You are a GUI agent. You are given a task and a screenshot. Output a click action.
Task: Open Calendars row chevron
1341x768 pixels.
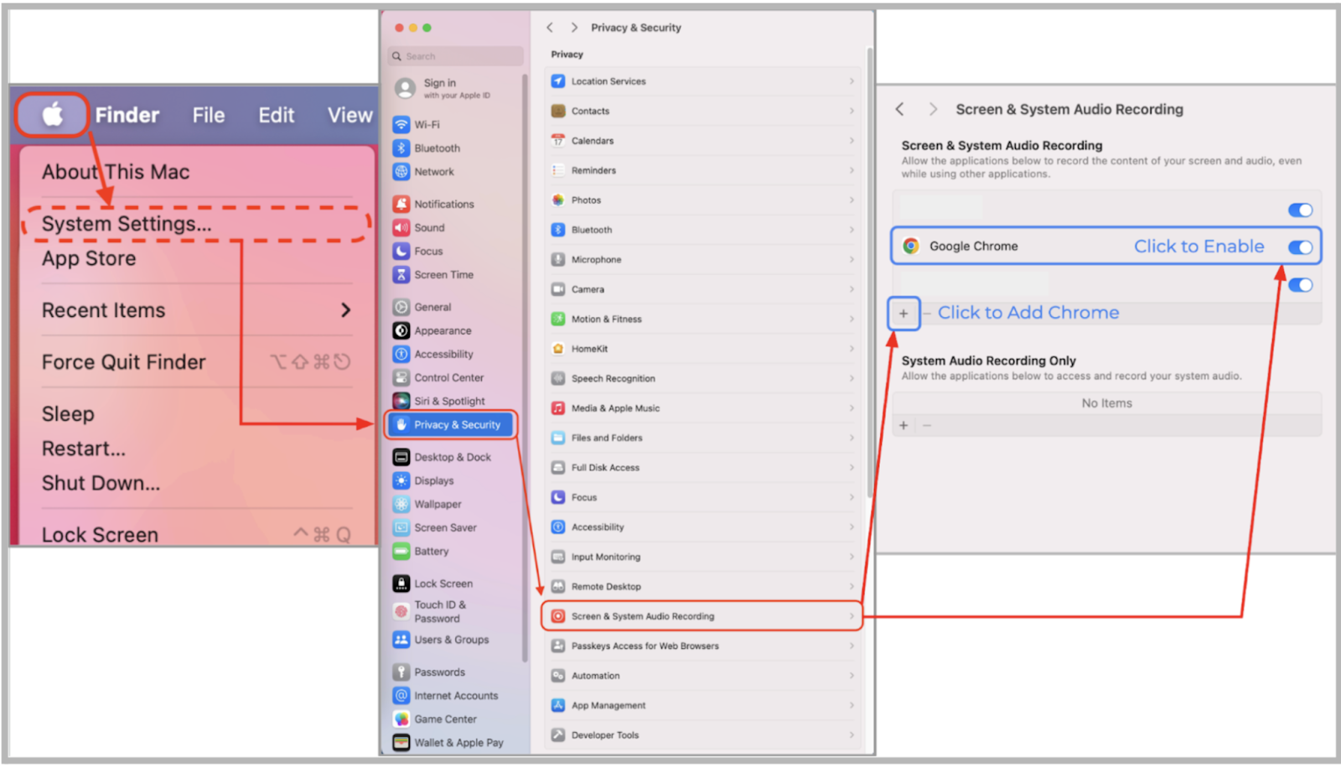point(852,141)
